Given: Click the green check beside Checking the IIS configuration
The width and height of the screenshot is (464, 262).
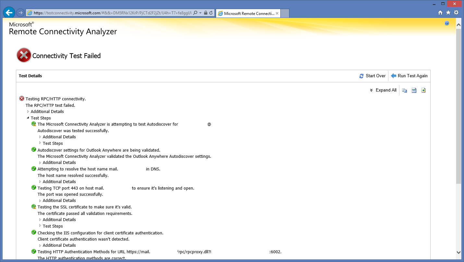Looking at the screenshot, I should tap(34, 232).
